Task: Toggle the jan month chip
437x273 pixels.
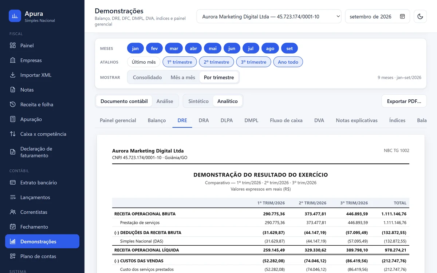Action: pos(135,48)
